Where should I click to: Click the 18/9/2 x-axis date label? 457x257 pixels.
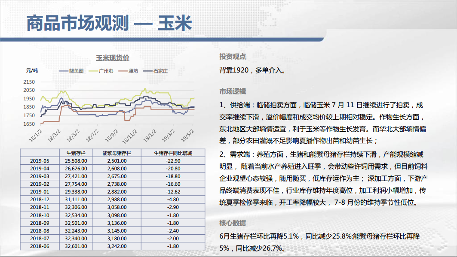tap(111, 136)
